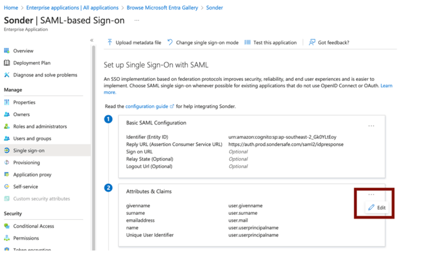The width and height of the screenshot is (424, 278).
Task: Click the Got feedback icon
Action: (x=312, y=42)
